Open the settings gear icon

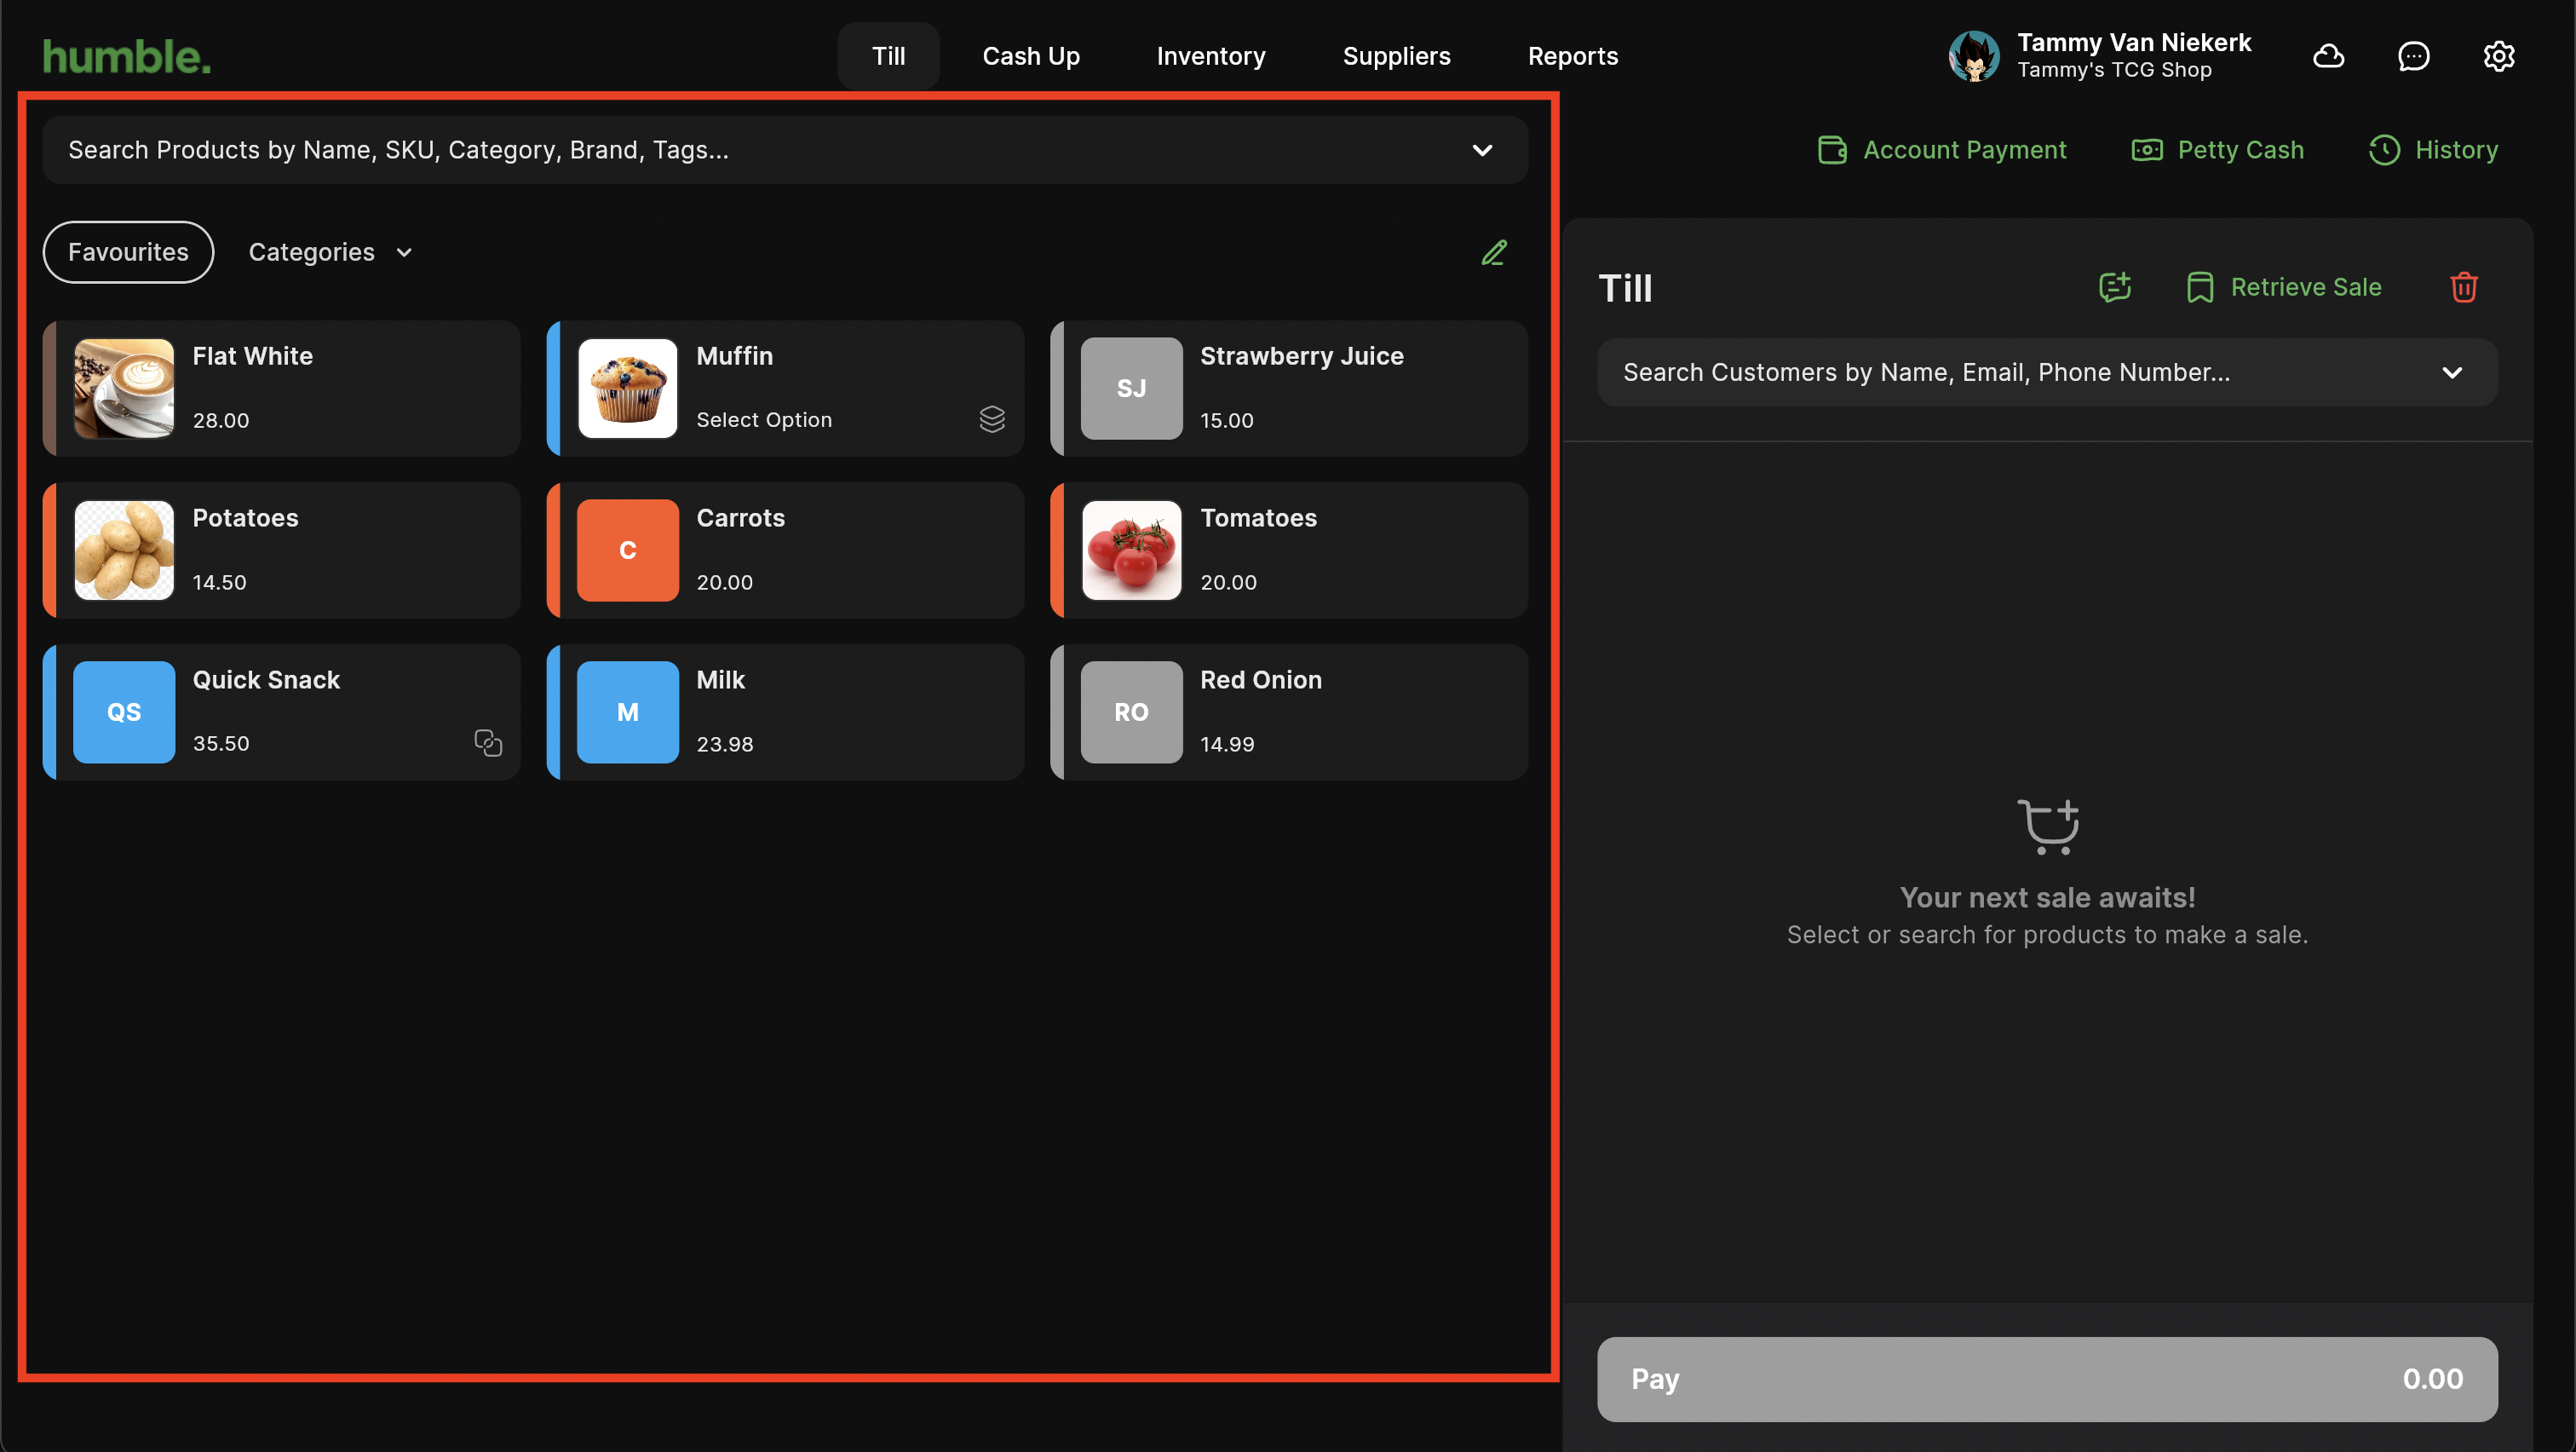point(2498,56)
